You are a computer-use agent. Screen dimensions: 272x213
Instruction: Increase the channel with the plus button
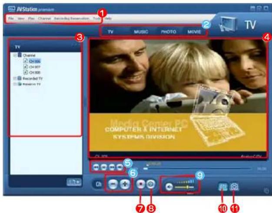125,184
